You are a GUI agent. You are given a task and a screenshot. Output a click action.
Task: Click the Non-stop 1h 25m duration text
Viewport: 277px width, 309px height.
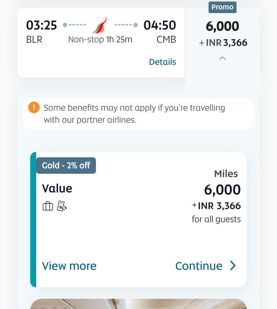coord(100,39)
